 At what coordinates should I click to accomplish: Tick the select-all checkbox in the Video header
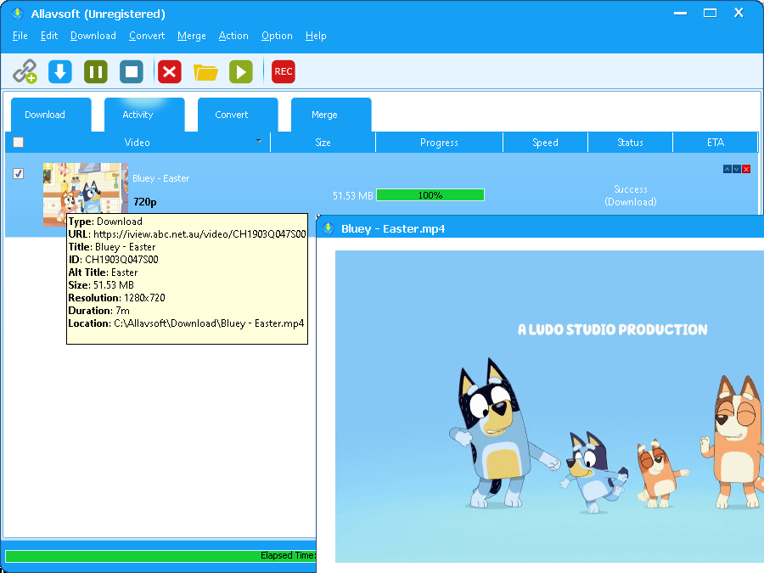[x=18, y=143]
